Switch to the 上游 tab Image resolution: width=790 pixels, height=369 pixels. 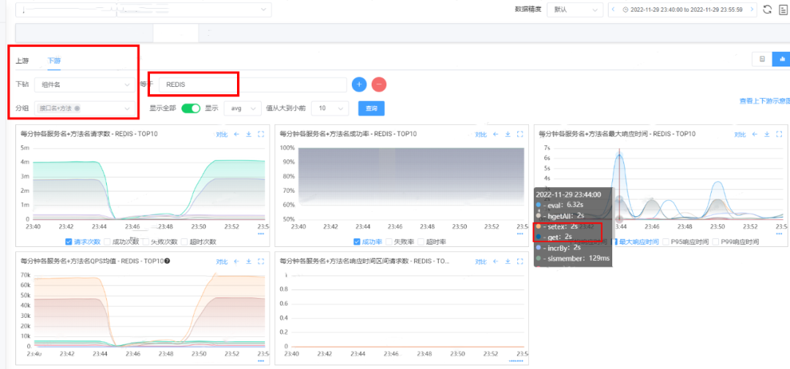tap(22, 61)
